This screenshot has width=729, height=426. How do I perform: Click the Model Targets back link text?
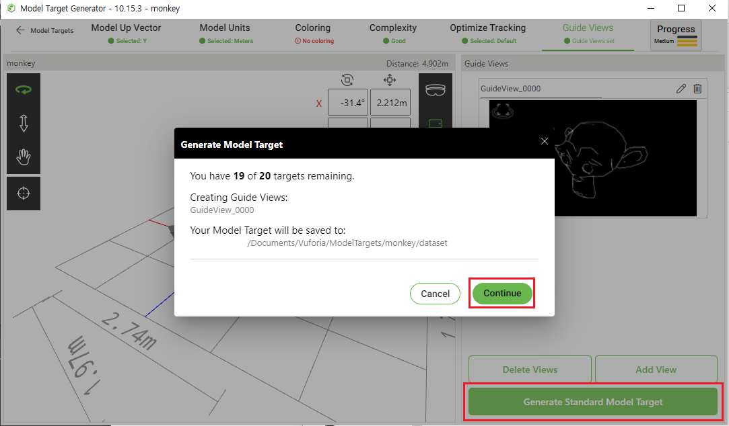coord(52,31)
